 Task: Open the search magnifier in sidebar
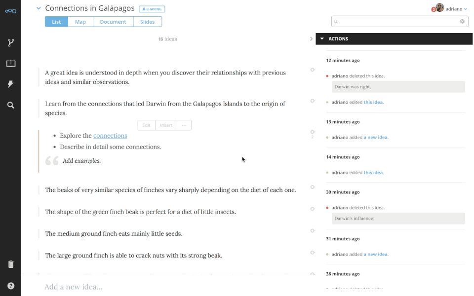coord(10,105)
